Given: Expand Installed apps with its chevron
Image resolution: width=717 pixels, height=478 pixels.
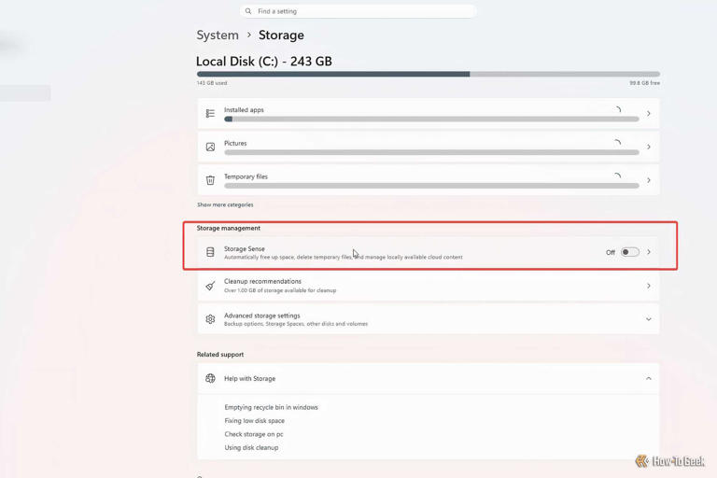Looking at the screenshot, I should (x=649, y=114).
